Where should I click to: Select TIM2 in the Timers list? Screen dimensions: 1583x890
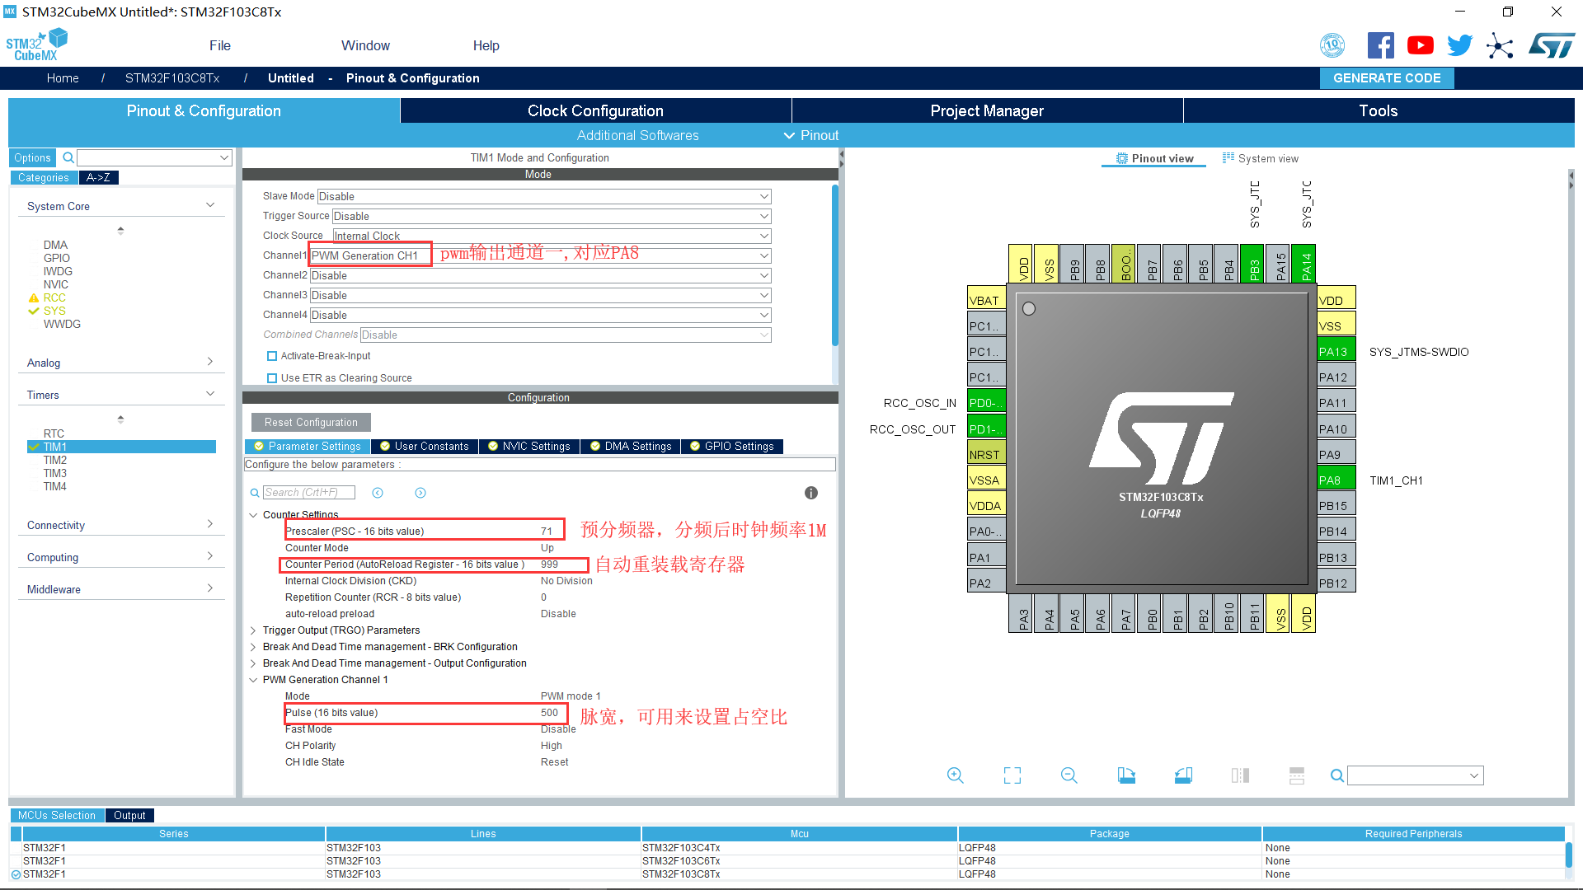(55, 460)
